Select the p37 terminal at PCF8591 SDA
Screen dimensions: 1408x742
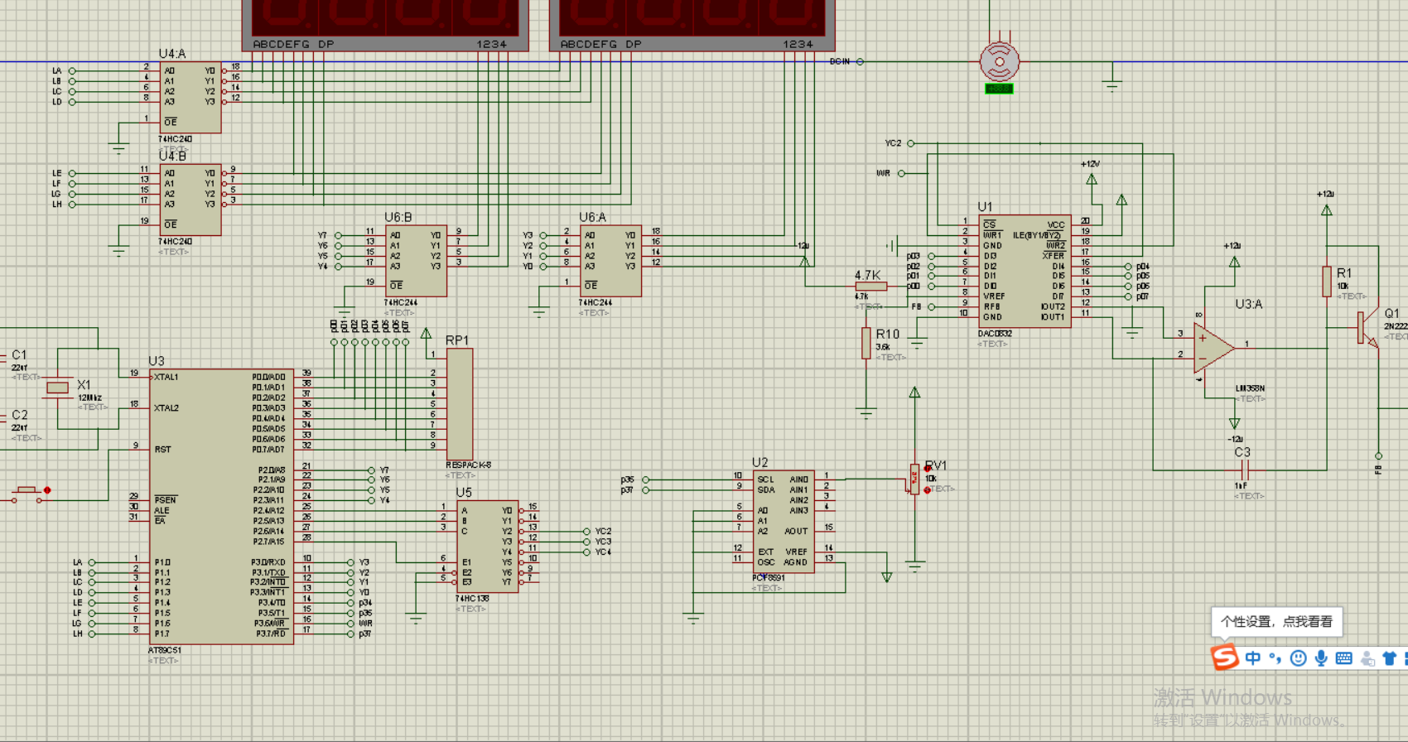645,490
